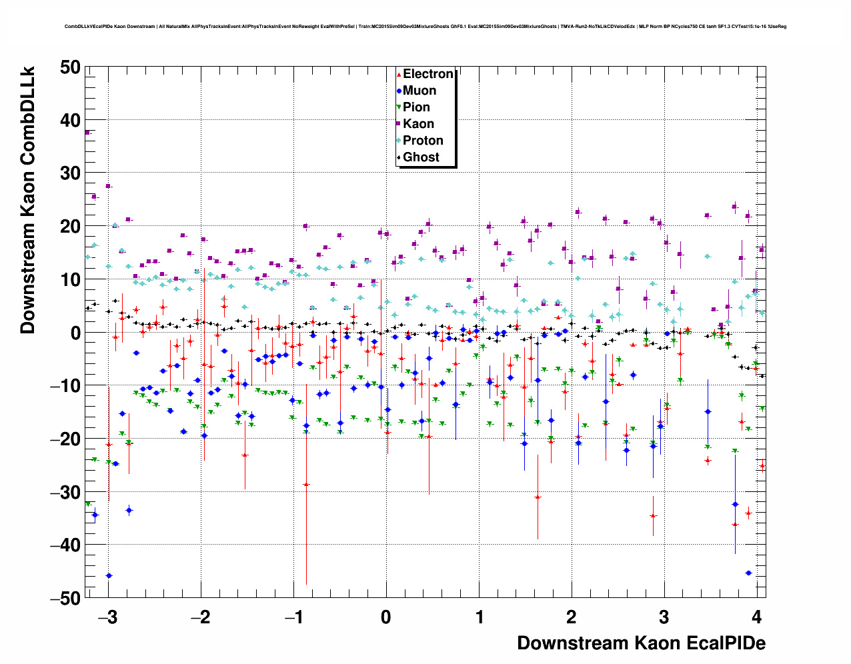
Task: Click the x-axis tick label 4
Action: click(x=756, y=617)
